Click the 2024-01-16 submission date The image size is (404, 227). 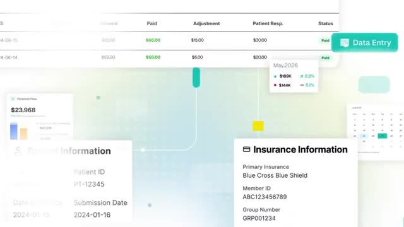[x=92, y=215]
